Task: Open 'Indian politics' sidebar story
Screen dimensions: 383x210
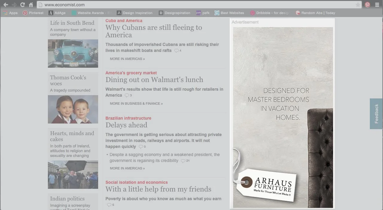Action: (x=67, y=199)
